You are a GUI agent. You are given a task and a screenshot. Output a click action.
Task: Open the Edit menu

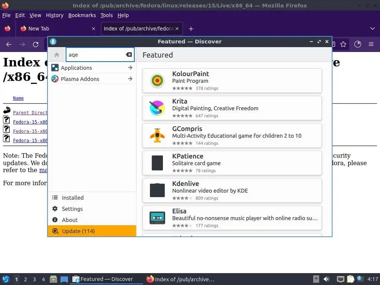point(20,15)
